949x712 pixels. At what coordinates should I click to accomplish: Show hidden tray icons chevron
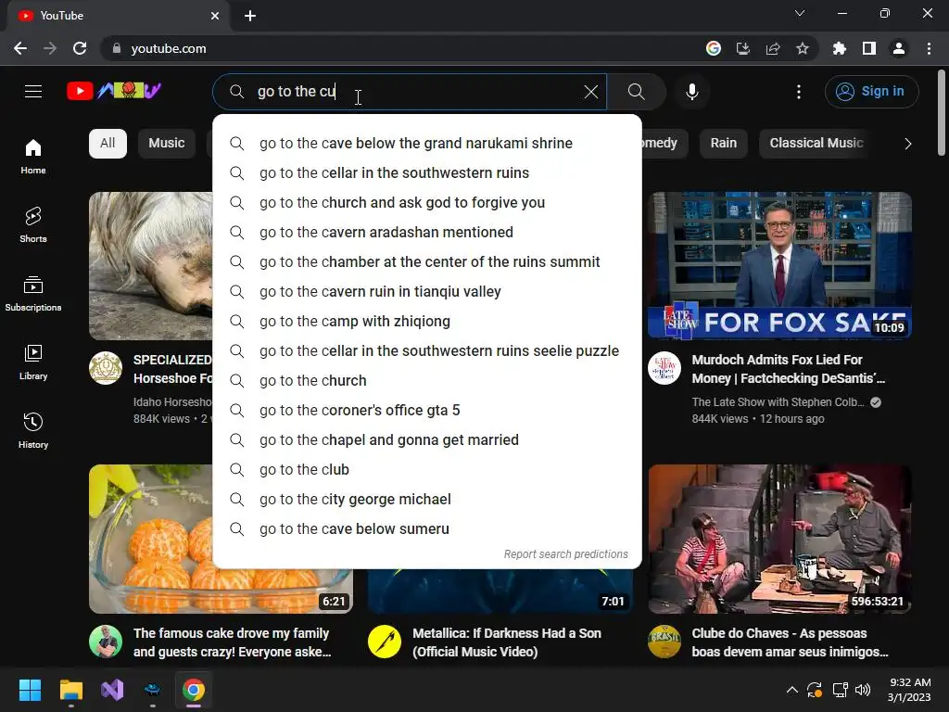[x=791, y=690]
